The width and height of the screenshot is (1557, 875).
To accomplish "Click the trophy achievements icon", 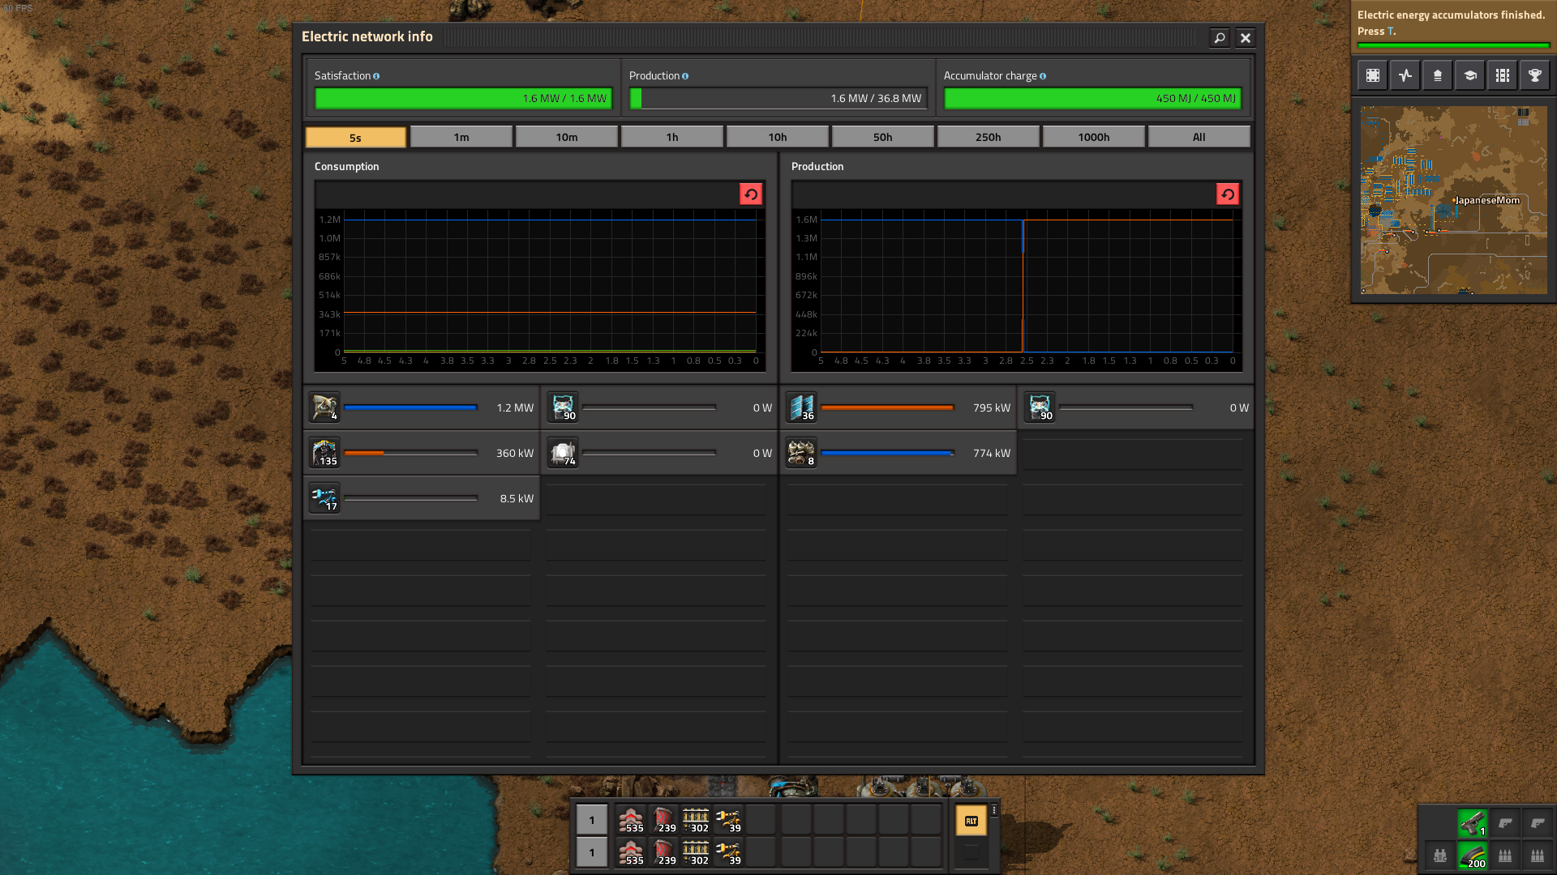I will (1534, 75).
